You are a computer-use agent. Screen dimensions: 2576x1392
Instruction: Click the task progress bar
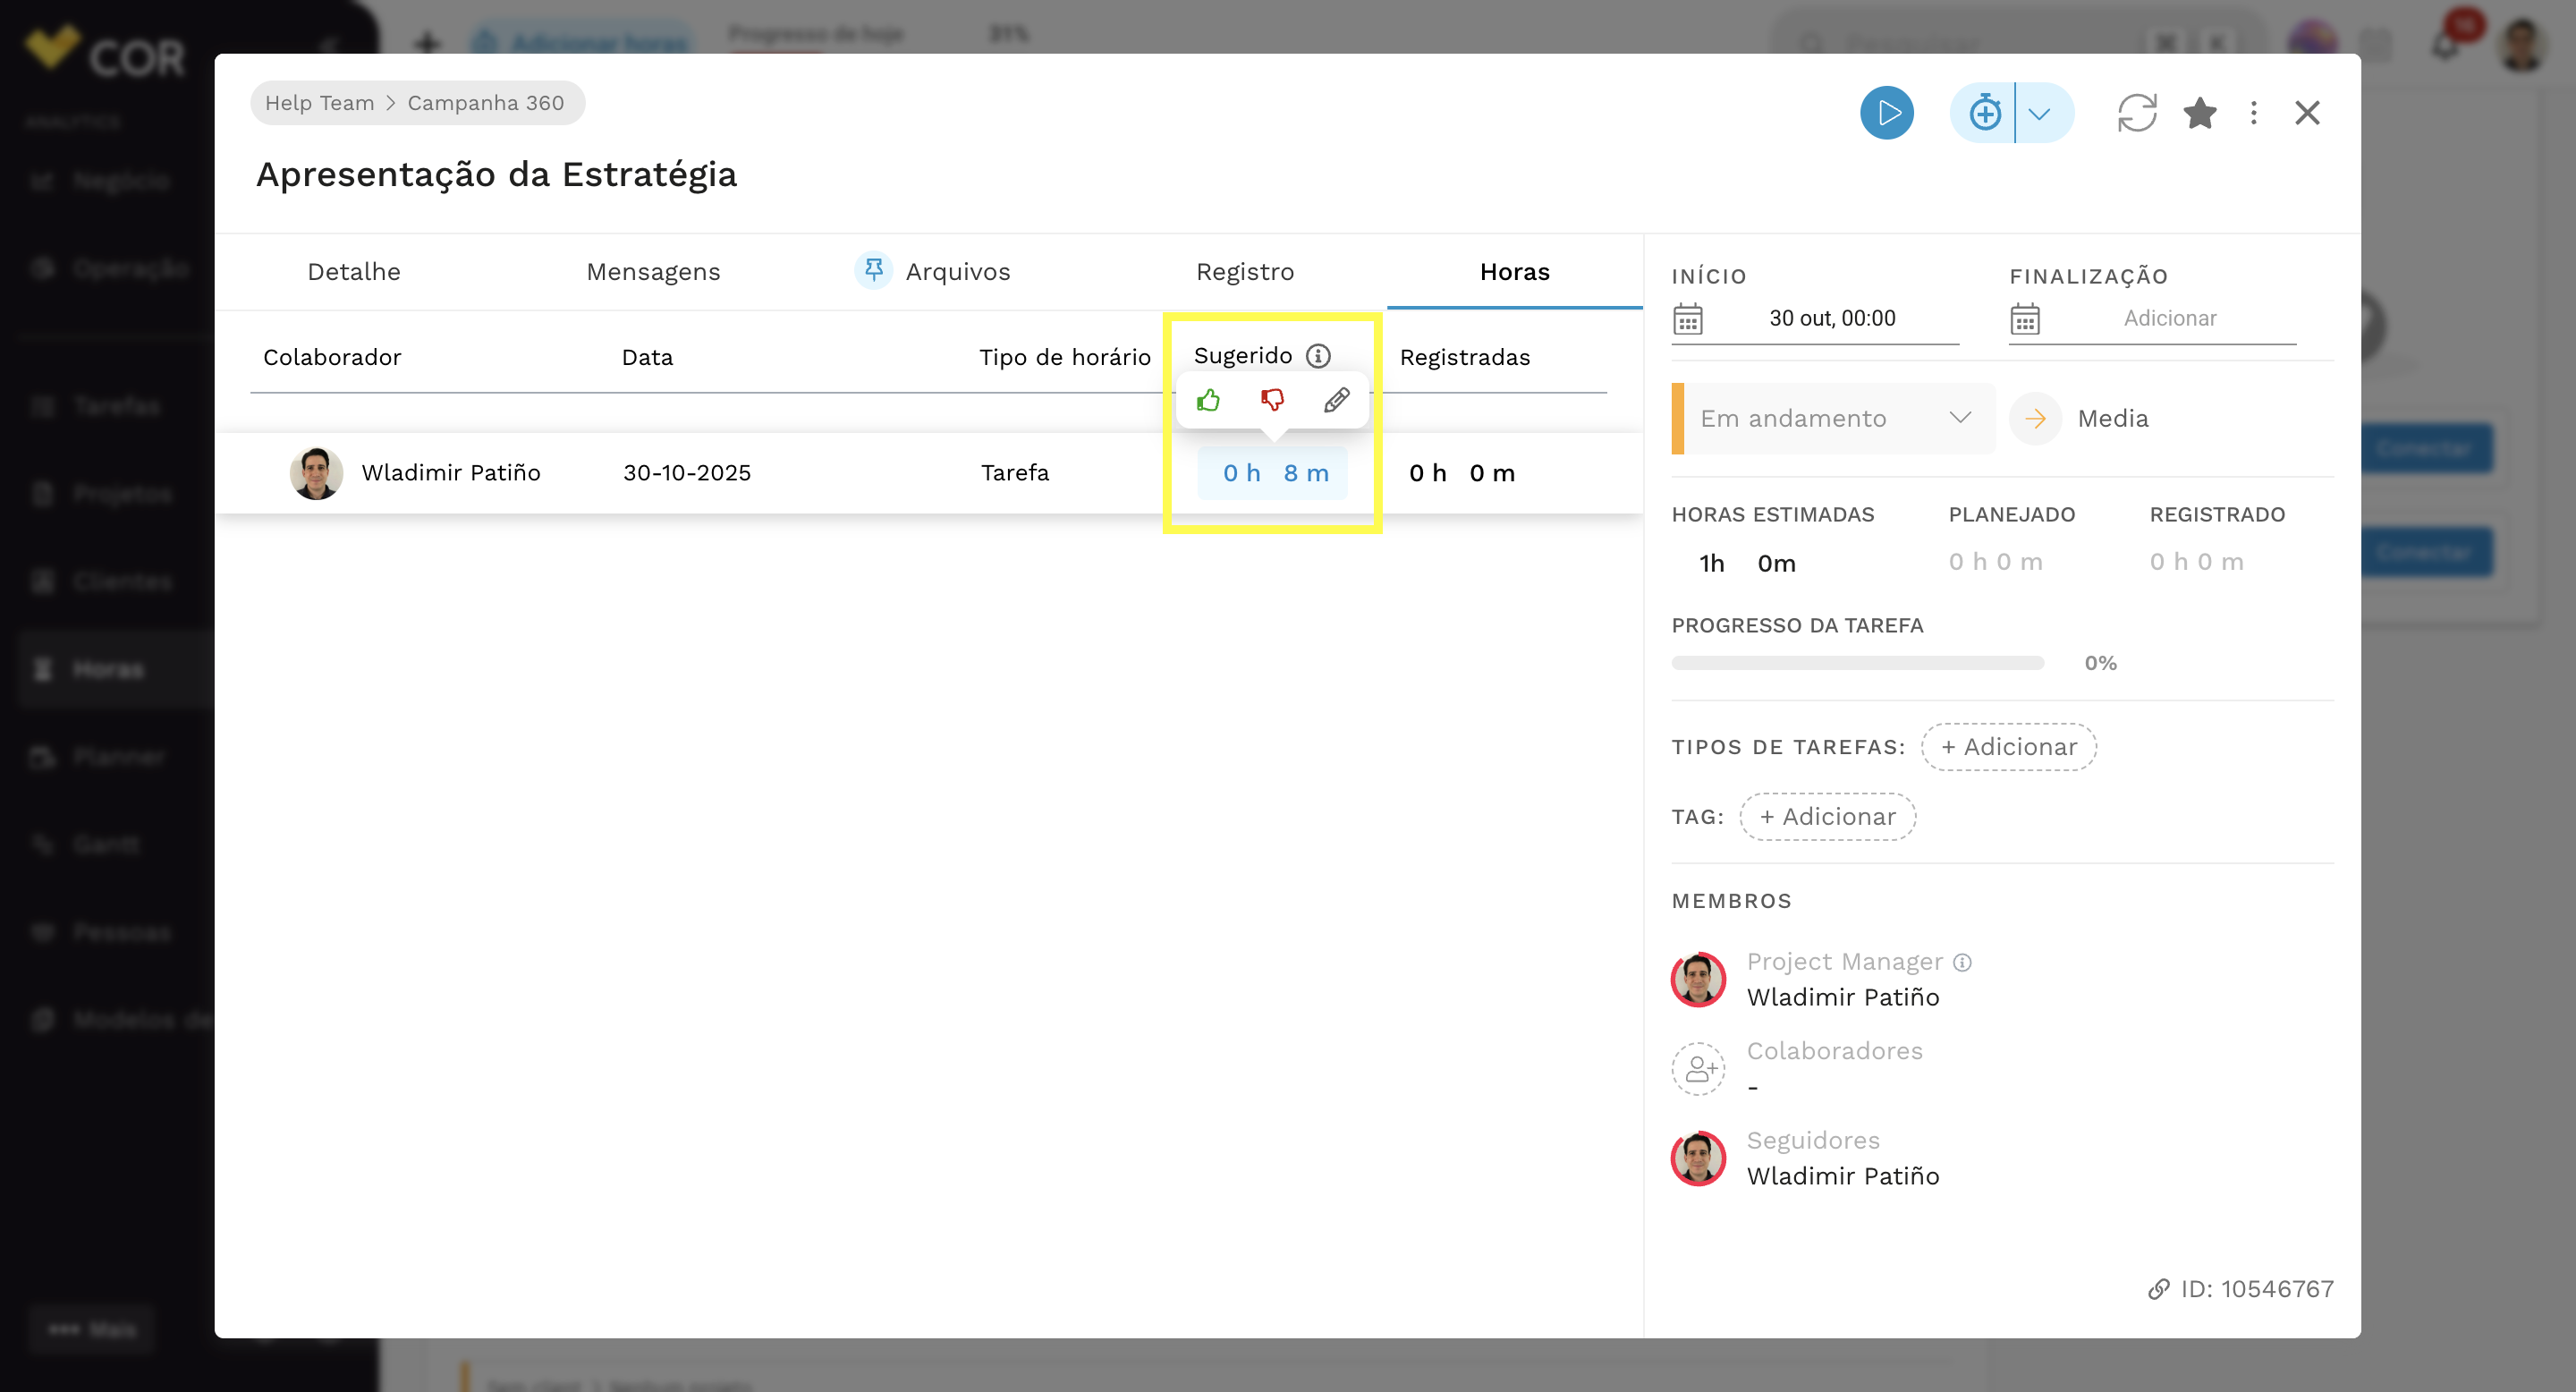pos(1858,663)
